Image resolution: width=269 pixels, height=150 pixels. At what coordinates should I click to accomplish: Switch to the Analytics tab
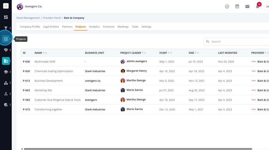point(94,27)
